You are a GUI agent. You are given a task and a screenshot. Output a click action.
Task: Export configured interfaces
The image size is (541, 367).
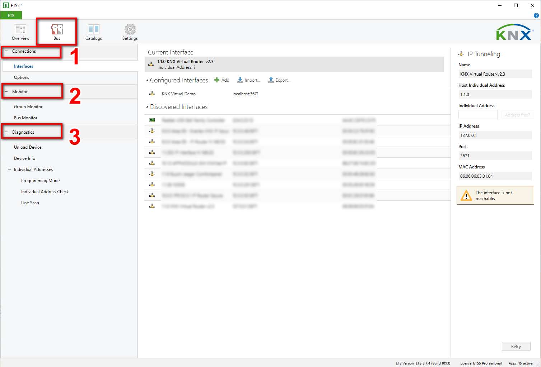pyautogui.click(x=279, y=80)
